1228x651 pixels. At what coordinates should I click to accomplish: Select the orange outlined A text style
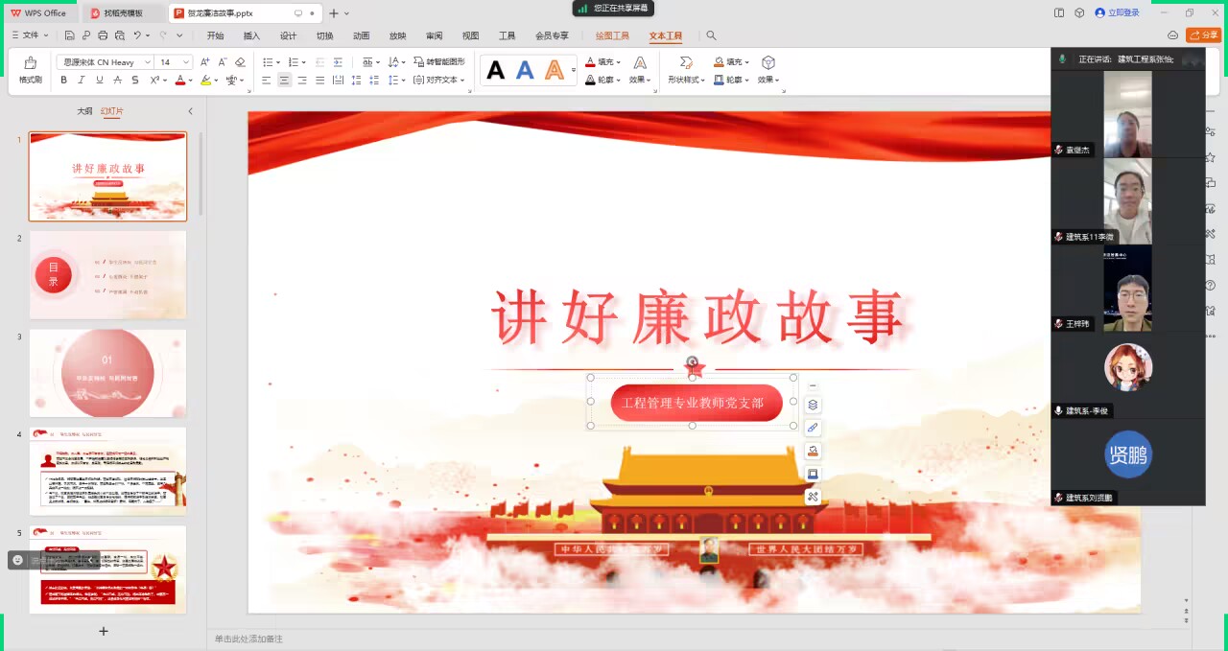[x=555, y=70]
